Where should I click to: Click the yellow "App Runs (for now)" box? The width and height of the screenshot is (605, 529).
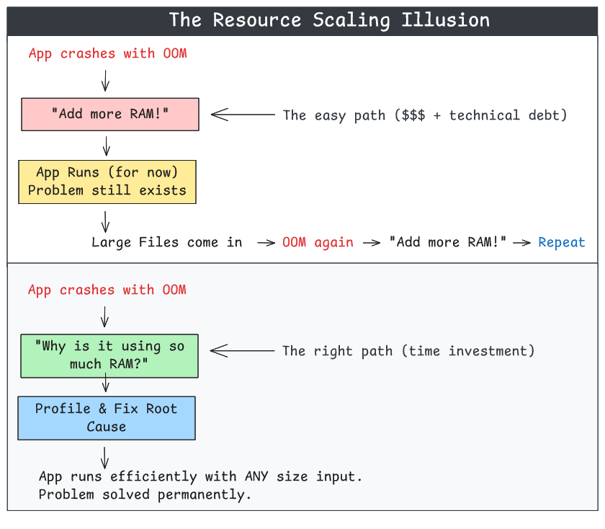pos(107,182)
